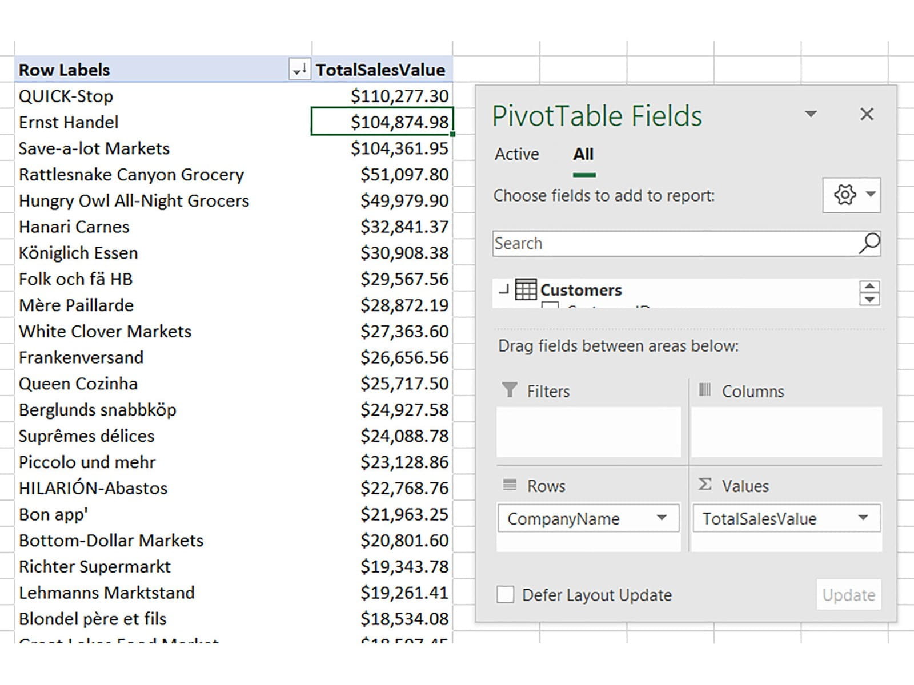This screenshot has width=914, height=685.
Task: Click the Columns area icon
Action: tap(705, 390)
